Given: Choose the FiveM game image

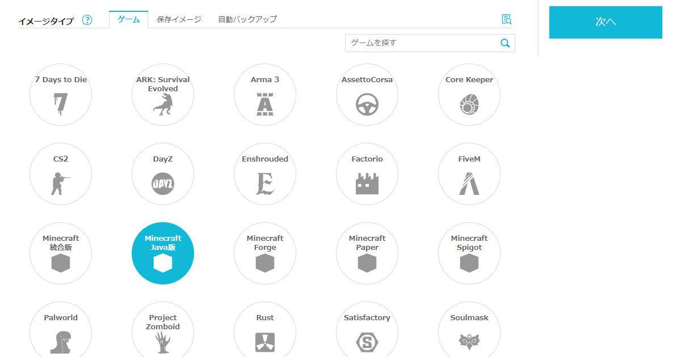Looking at the screenshot, I should pyautogui.click(x=469, y=174).
